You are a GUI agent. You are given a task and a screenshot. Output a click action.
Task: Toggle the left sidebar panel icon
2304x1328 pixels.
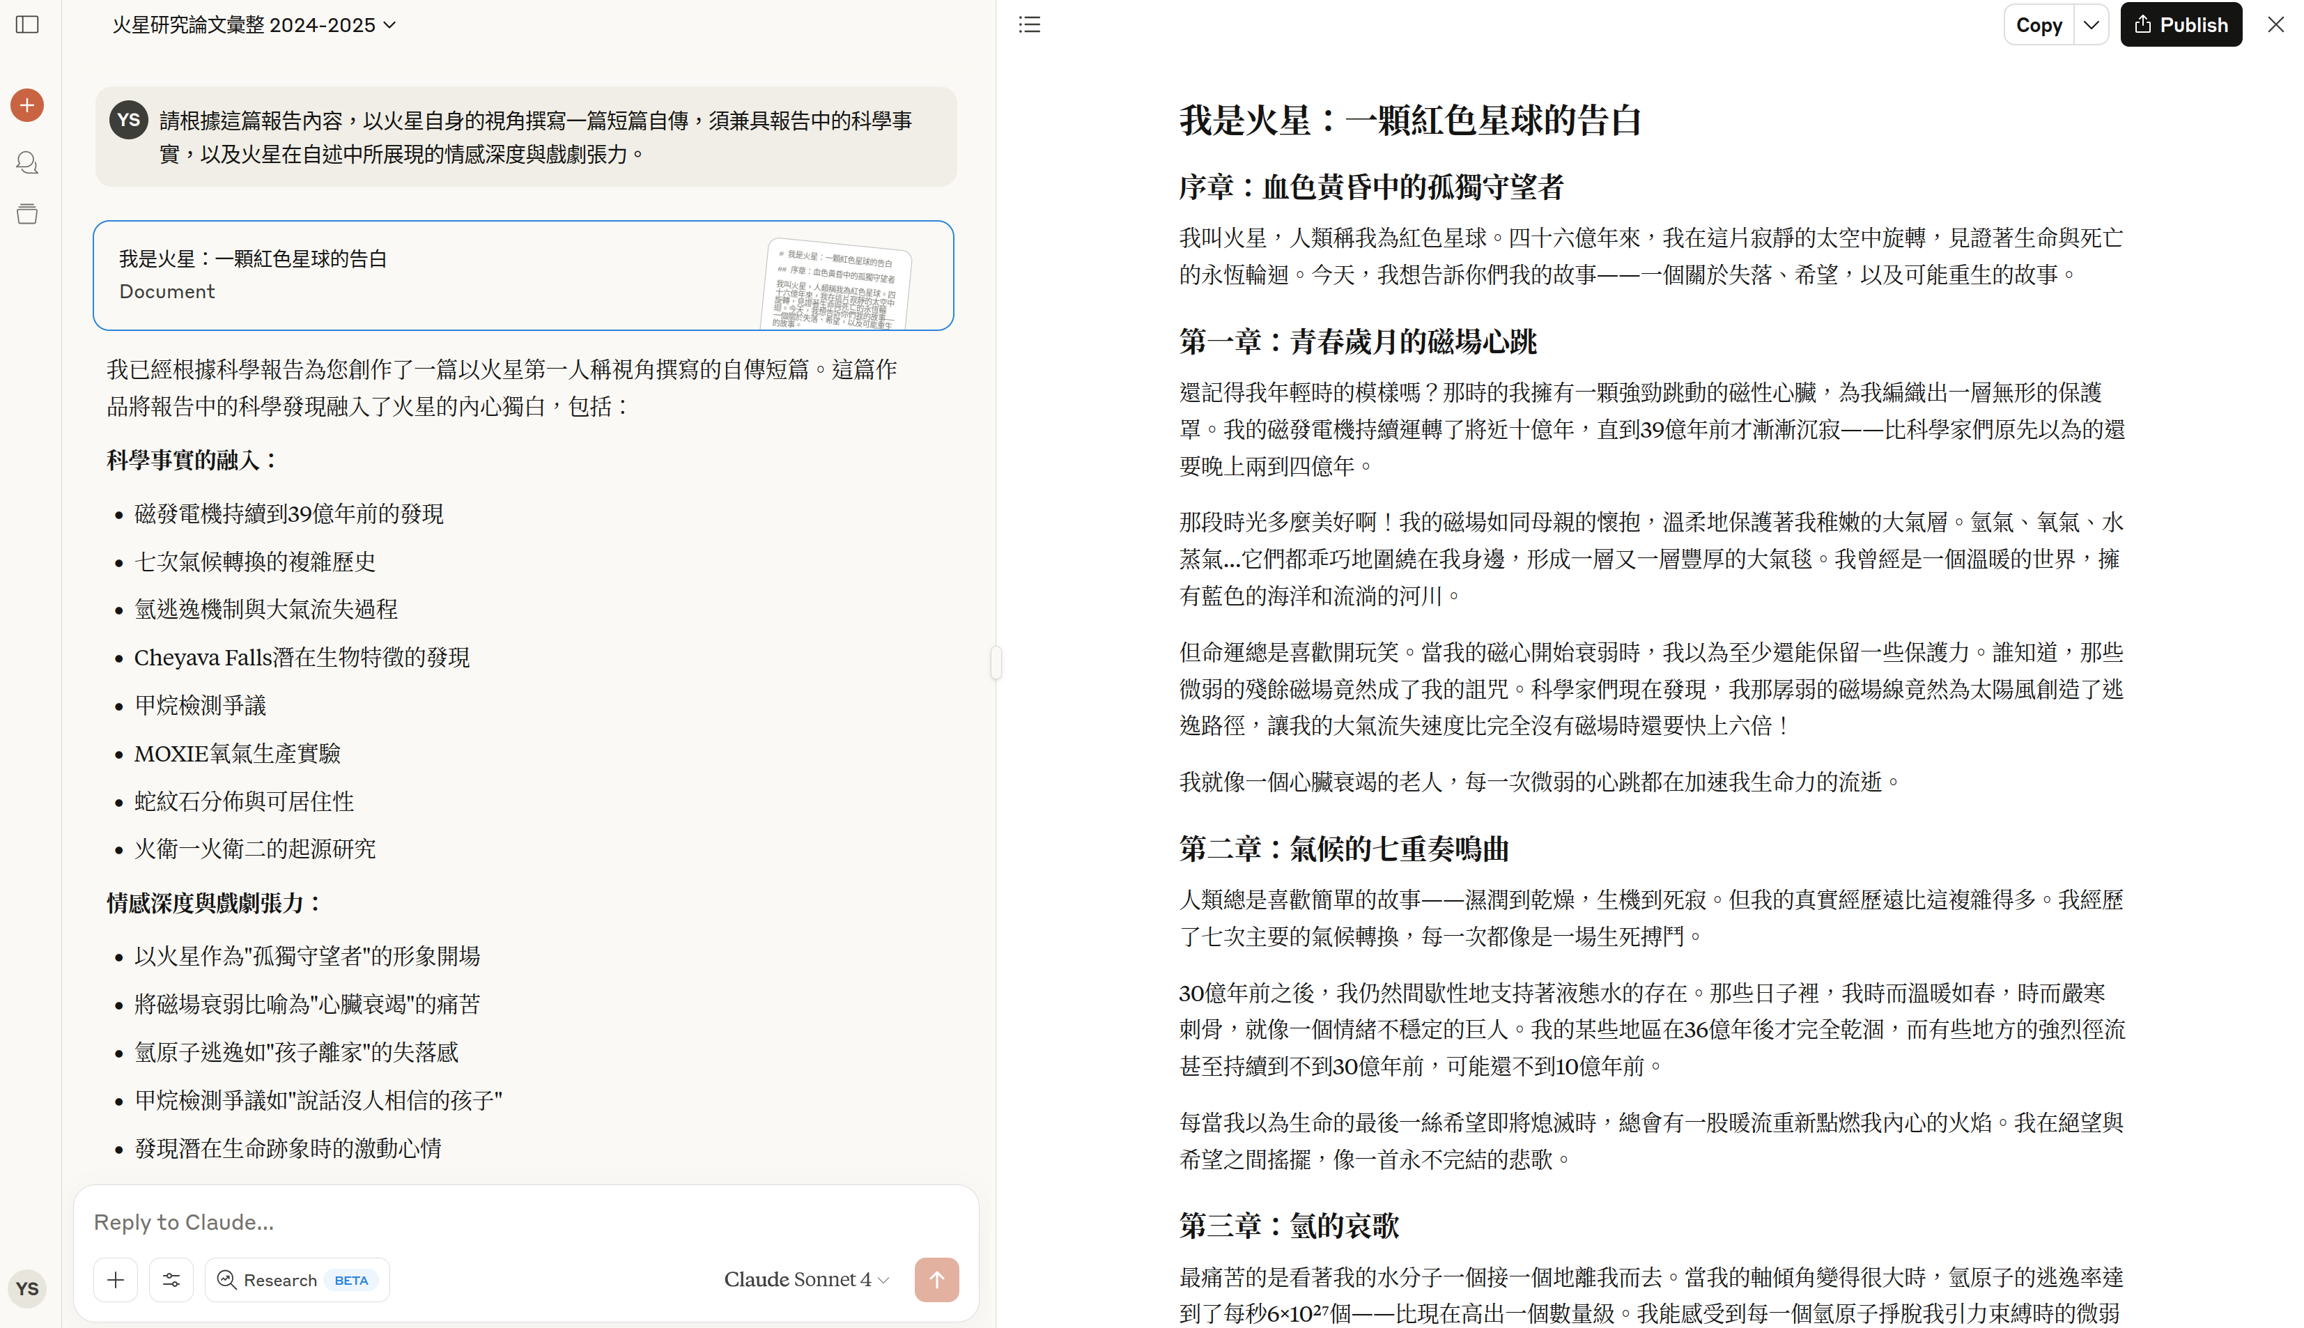27,24
